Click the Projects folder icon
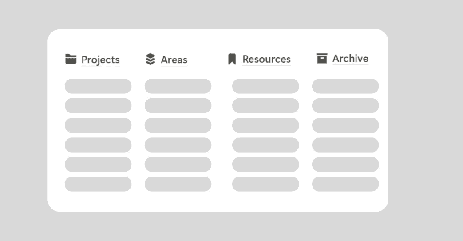 click(71, 59)
